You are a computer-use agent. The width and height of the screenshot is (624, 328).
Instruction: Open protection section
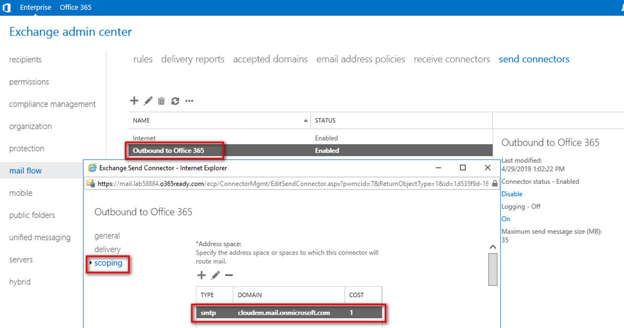pos(26,148)
